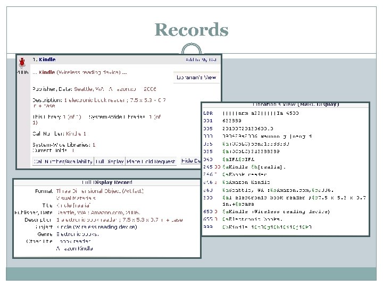Click subject 'Kindle (Wireless reading device)' in Full Display
383x287 pixels.
click(x=96, y=227)
